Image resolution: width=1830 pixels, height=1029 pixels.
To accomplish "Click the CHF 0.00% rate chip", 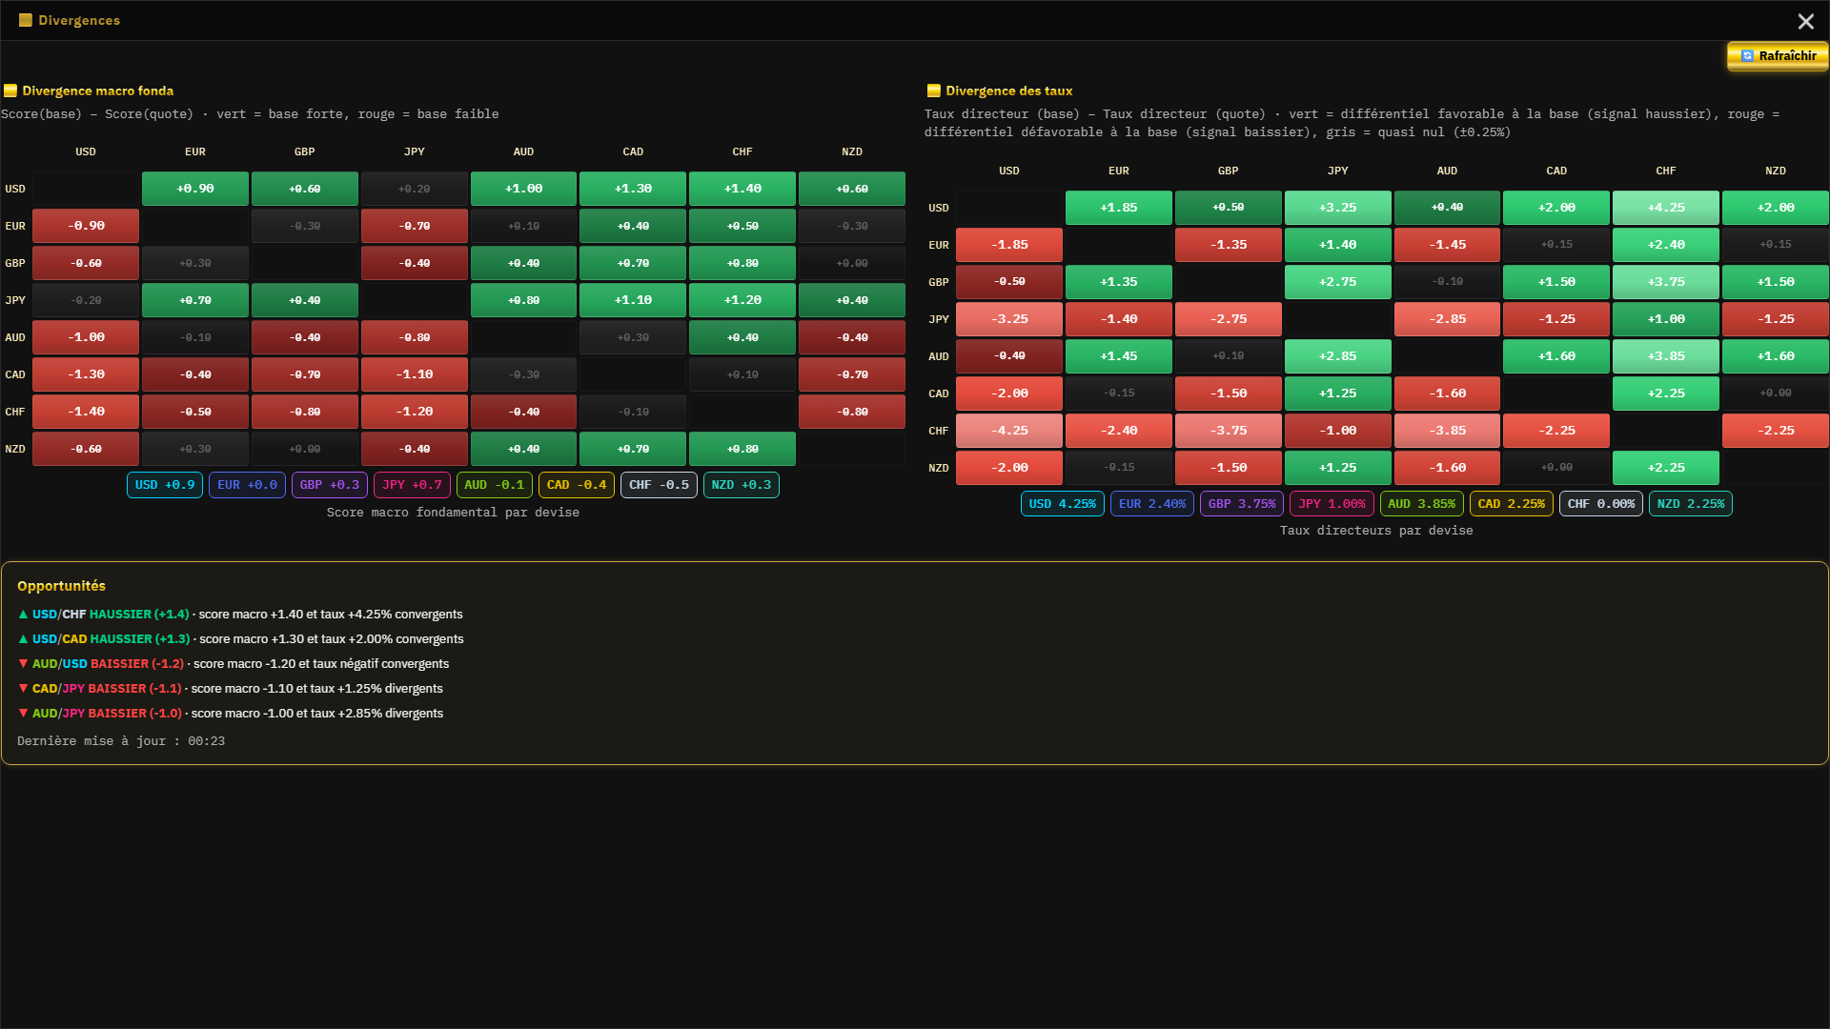I will [1601, 504].
